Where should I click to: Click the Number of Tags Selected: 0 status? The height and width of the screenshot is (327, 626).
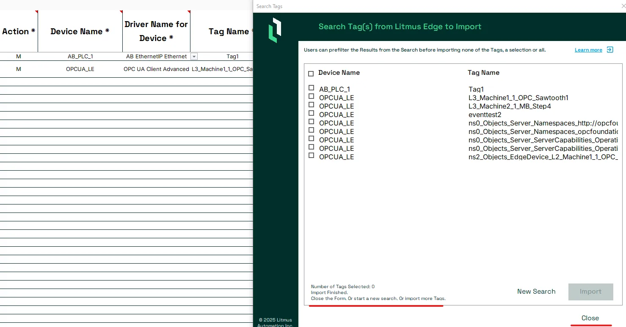(x=343, y=286)
